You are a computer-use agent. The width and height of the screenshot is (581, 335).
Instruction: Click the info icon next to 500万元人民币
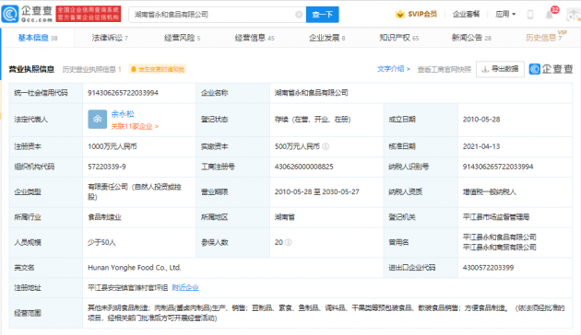[x=326, y=146]
